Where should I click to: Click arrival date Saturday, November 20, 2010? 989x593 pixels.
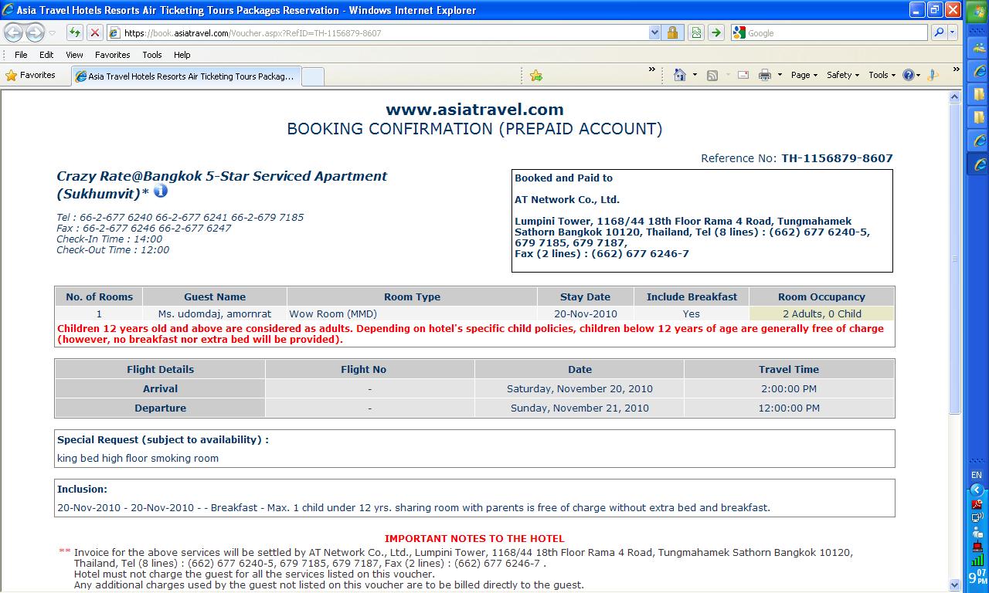tap(579, 388)
